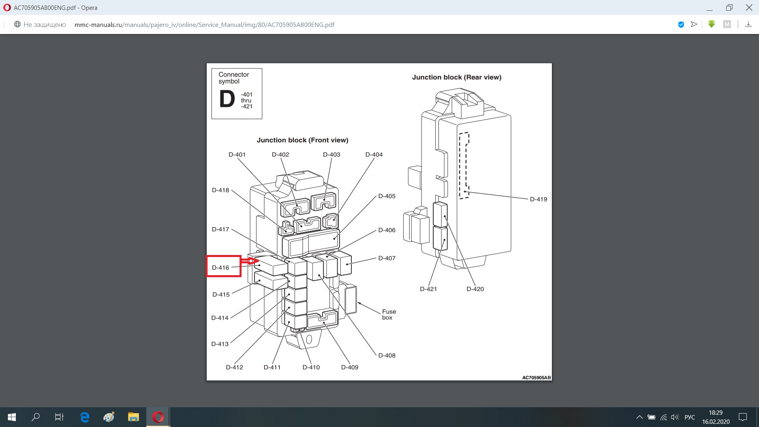Click the taskbar clock and date
Viewport: 759px width, 427px height.
click(716, 417)
